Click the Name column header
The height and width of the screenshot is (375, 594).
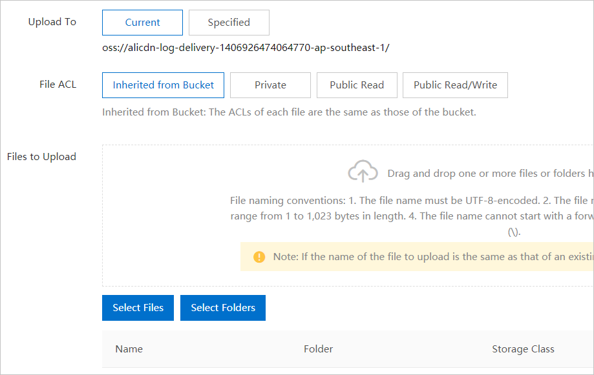[x=129, y=349]
